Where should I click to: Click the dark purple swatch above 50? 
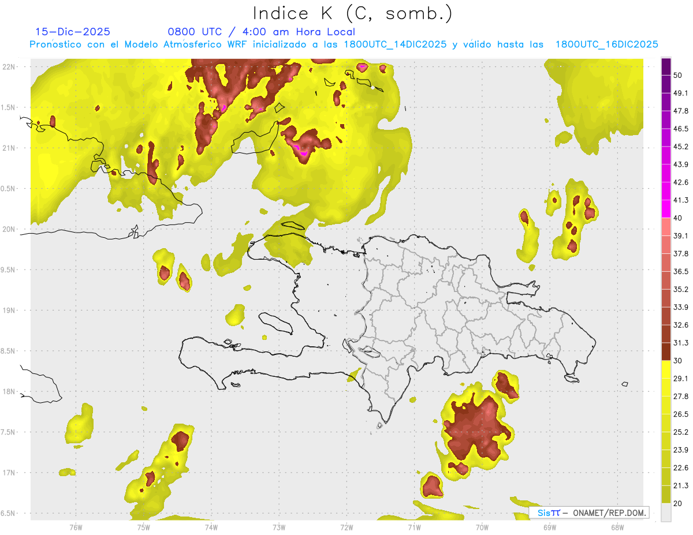[x=666, y=67]
